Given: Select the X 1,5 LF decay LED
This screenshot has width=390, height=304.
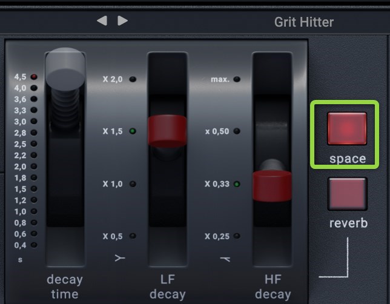Looking at the screenshot, I should click(x=133, y=131).
